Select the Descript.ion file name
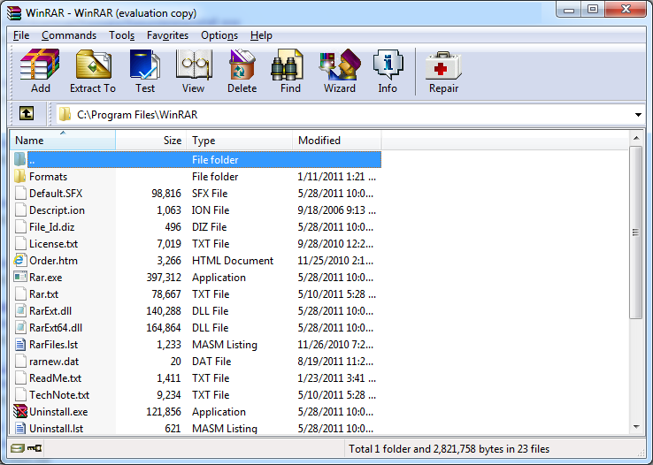The width and height of the screenshot is (653, 465). tap(57, 210)
